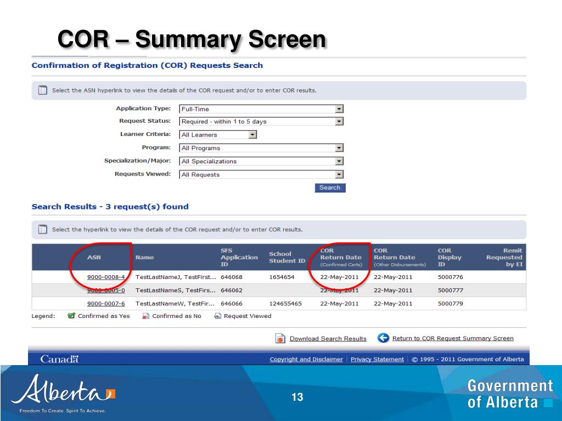This screenshot has width=562, height=421.
Task: Click the Confirmed as Yes legend icon
Action: (x=71, y=316)
